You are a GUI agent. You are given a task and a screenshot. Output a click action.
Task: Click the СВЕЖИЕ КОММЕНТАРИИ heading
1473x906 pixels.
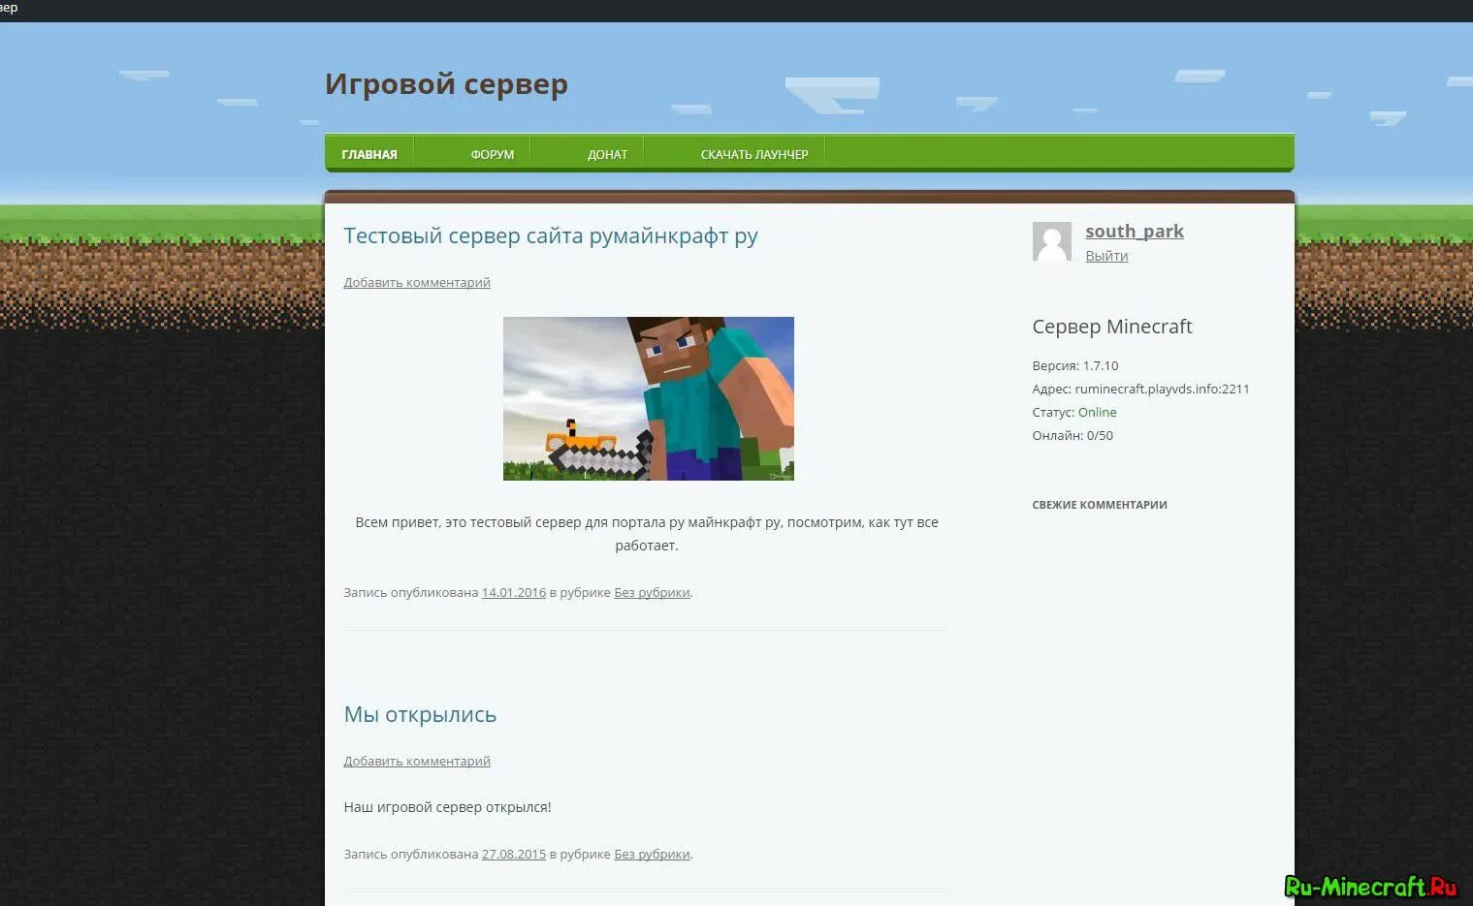[1100, 505]
